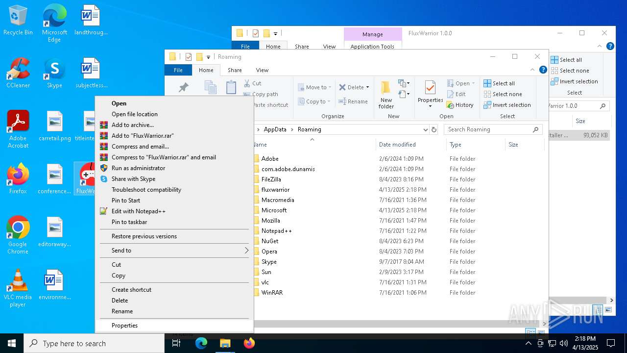Select environme Word document on desktop

click(54, 285)
